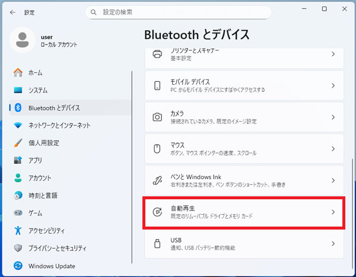356x277 pixels.
Task: Click PC からモバイル デバイス description text
Action: click(218, 90)
